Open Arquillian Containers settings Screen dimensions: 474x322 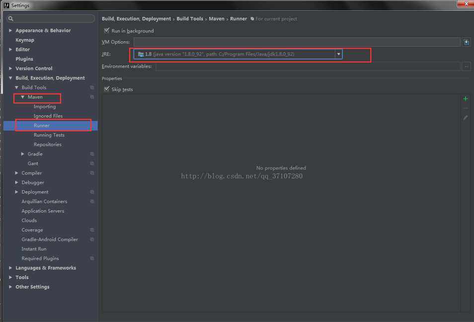44,201
